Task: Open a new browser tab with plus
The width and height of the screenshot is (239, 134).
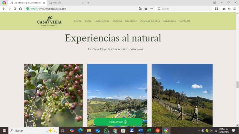Action: [88, 3]
